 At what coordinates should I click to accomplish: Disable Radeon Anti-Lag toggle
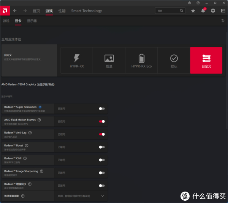coord(102,134)
